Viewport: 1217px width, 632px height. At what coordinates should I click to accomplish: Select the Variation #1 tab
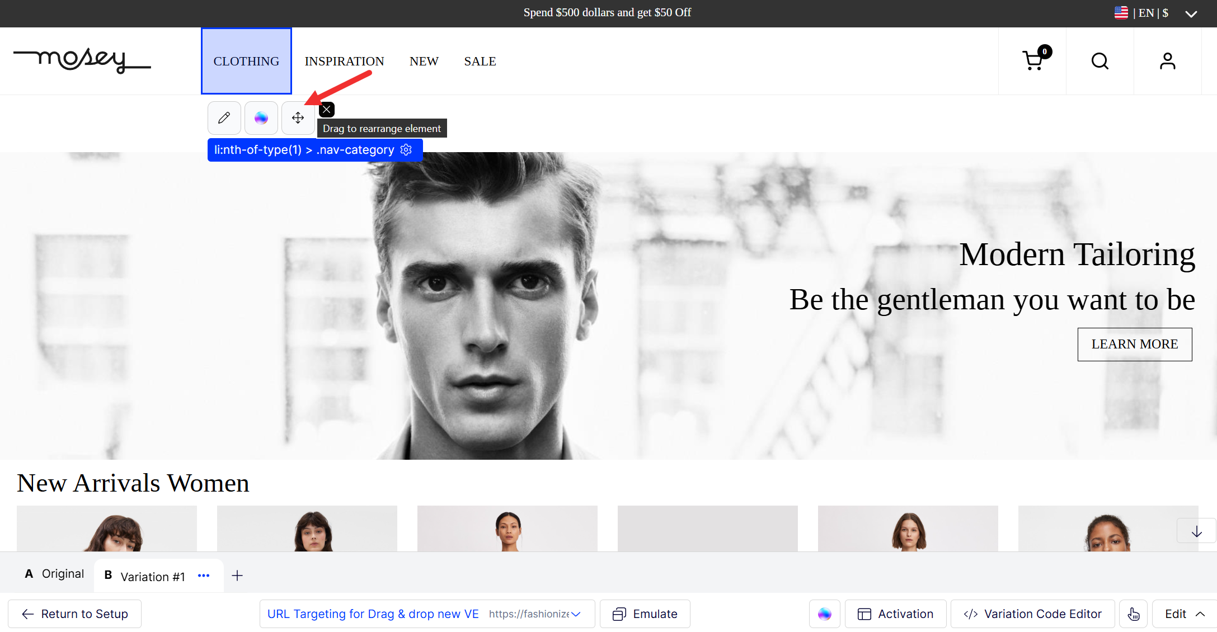pyautogui.click(x=145, y=576)
